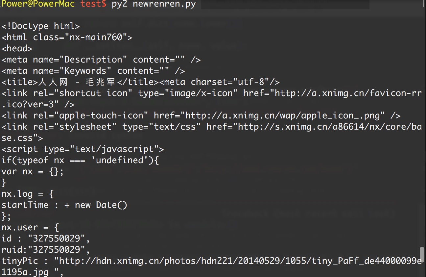Open the apple_icon_.png URL
Screen dimensions: 426x277
click(x=285, y=115)
